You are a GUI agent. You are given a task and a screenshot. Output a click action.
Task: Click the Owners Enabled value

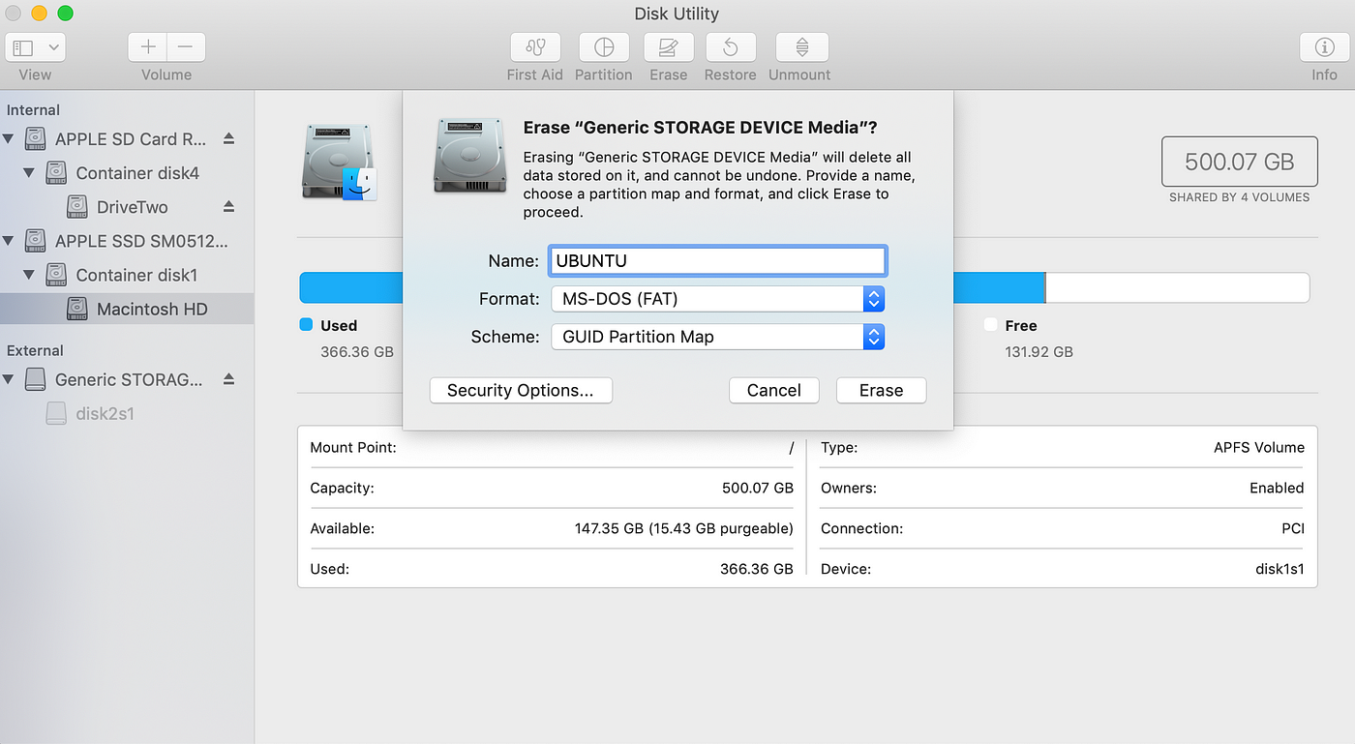point(1277,488)
